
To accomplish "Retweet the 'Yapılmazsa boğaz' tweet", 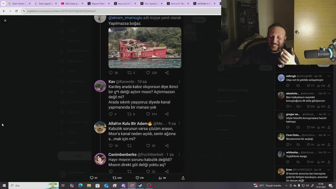I will click(x=129, y=73).
